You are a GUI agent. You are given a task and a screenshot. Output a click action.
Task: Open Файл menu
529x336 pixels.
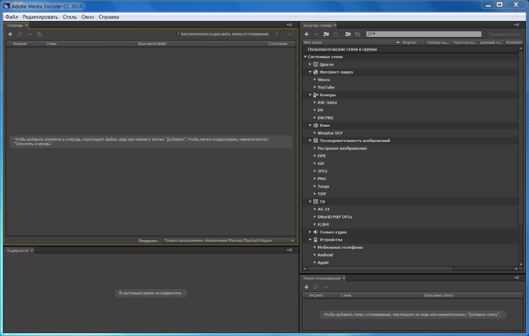(x=12, y=17)
